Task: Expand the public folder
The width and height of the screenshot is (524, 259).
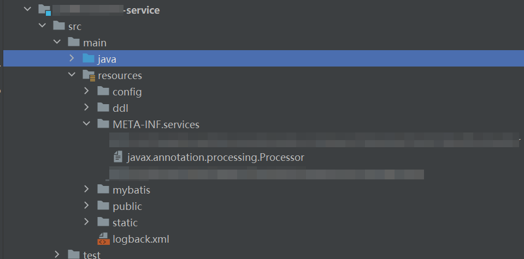Action: pos(86,206)
